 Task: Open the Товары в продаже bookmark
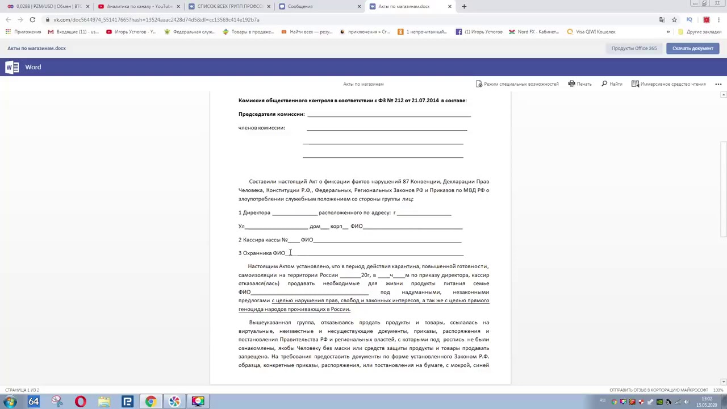pyautogui.click(x=248, y=32)
